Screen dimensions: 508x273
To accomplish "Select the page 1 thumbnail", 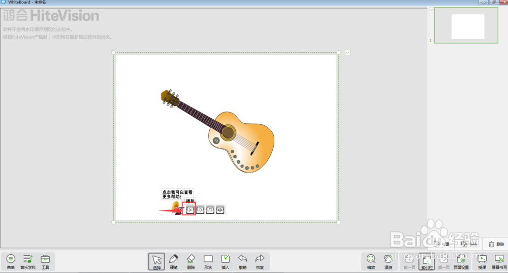I will (466, 25).
